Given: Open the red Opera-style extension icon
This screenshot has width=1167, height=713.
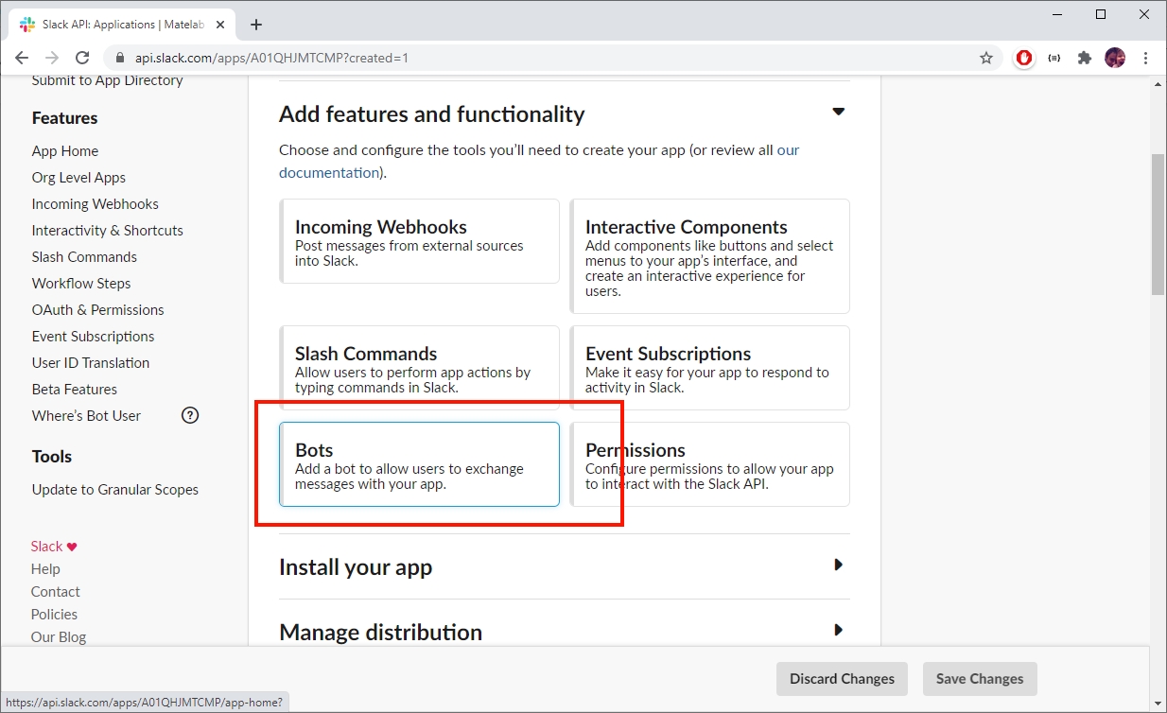Looking at the screenshot, I should [x=1024, y=58].
